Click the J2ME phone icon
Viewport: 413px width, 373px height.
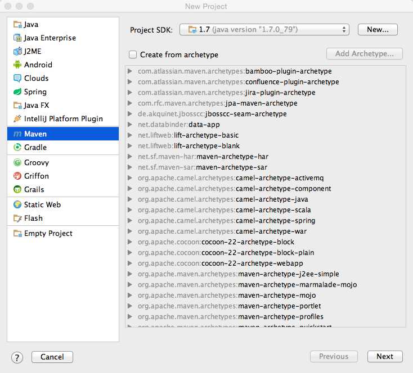click(x=17, y=51)
